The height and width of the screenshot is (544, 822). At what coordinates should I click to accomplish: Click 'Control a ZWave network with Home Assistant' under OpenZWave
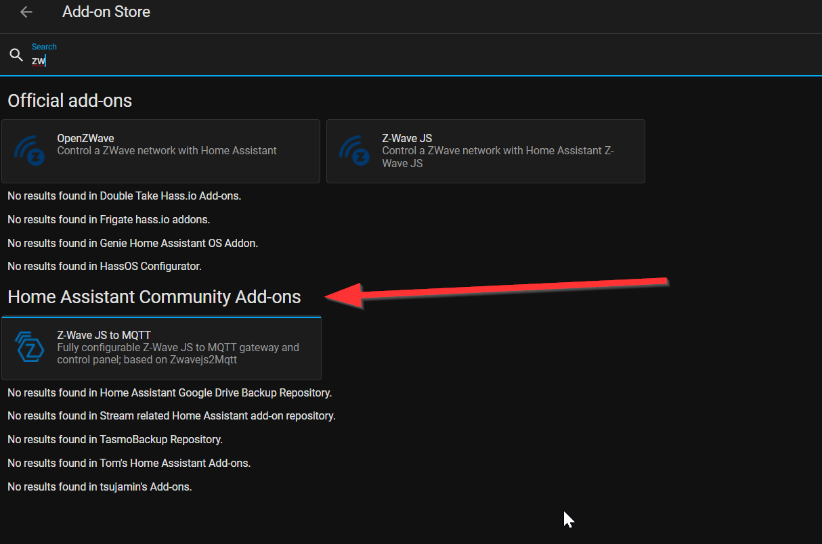pyautogui.click(x=167, y=151)
